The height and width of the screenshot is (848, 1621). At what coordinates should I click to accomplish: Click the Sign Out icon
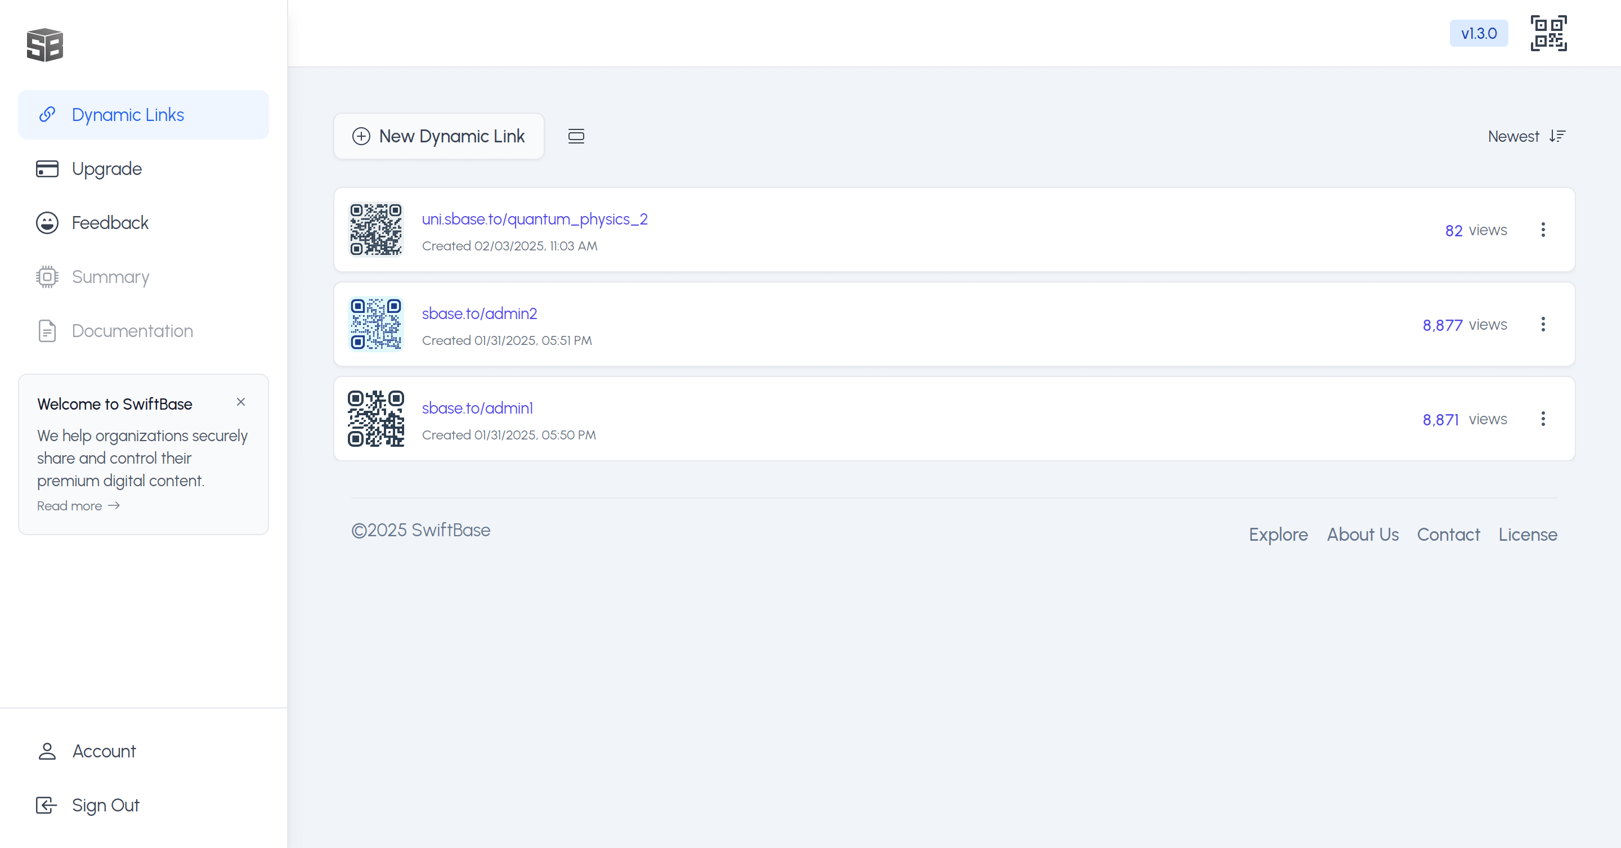(47, 805)
